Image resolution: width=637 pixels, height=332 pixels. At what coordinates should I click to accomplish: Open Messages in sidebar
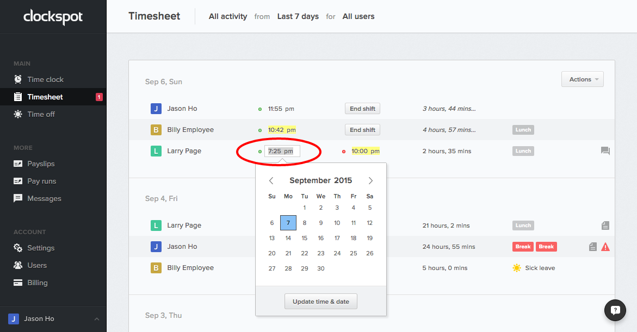tap(53, 198)
